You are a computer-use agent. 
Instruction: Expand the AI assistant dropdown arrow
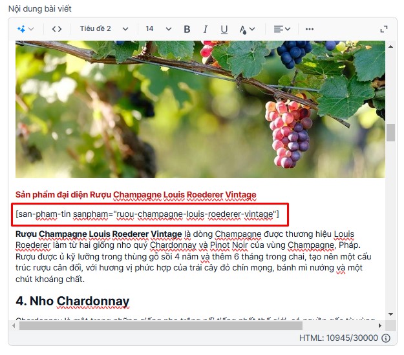point(31,29)
